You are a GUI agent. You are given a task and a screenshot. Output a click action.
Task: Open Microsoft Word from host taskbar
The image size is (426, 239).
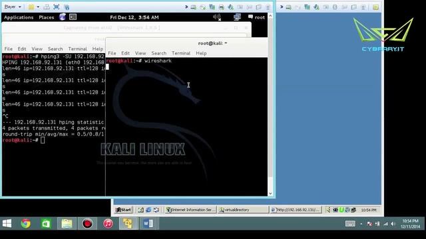tap(148, 224)
